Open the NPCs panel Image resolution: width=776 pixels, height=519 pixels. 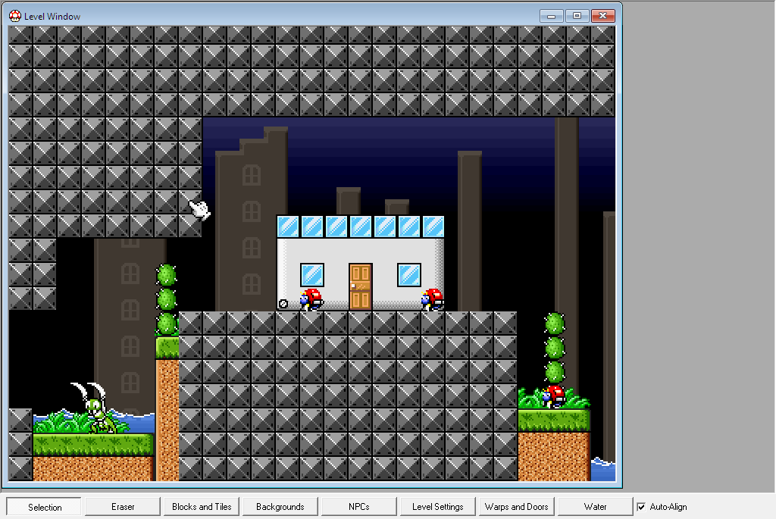(x=358, y=507)
